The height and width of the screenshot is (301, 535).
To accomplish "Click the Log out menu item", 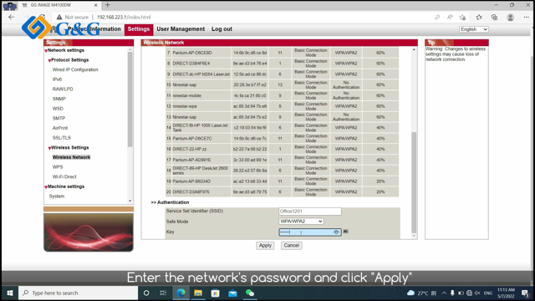I will (x=222, y=29).
